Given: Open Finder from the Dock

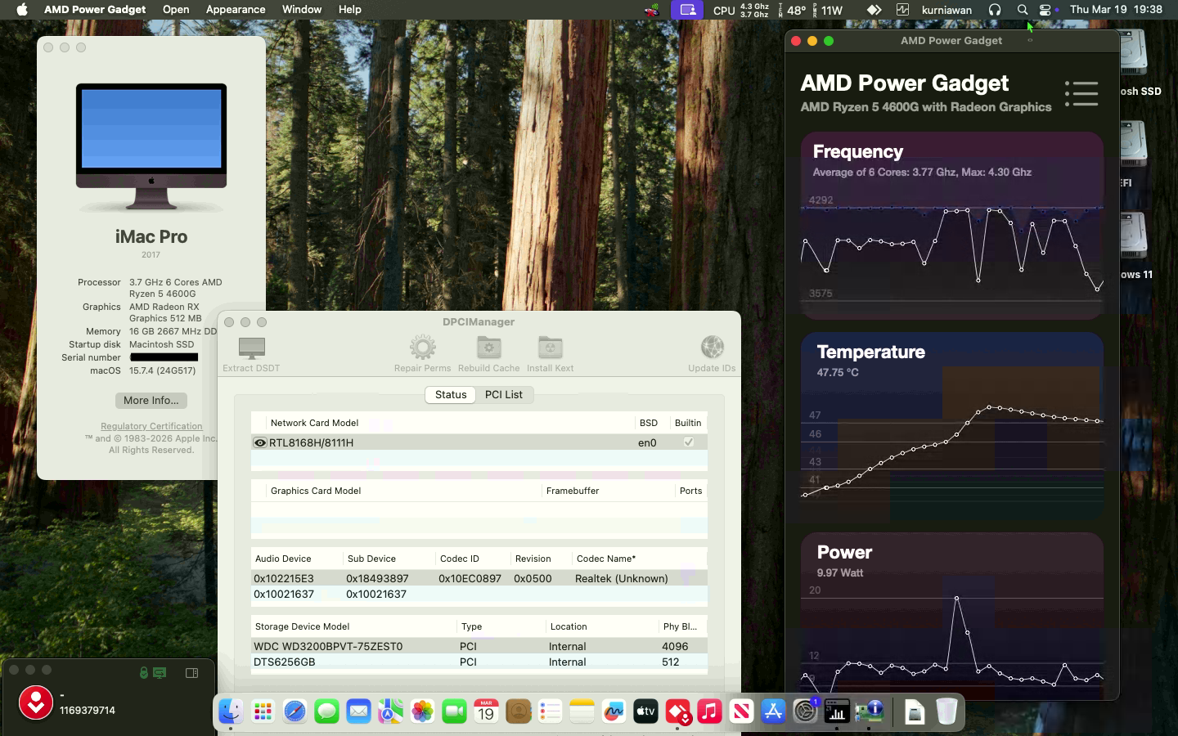Looking at the screenshot, I should (231, 711).
